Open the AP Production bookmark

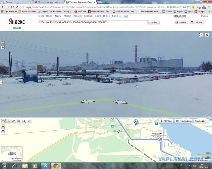coord(124,12)
